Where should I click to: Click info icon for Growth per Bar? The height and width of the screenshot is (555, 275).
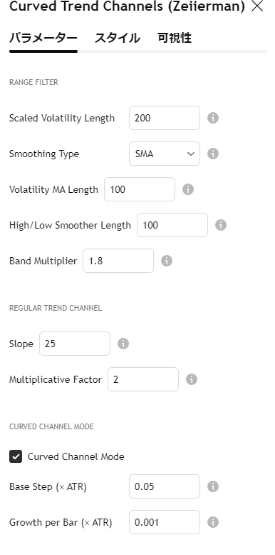click(x=212, y=522)
